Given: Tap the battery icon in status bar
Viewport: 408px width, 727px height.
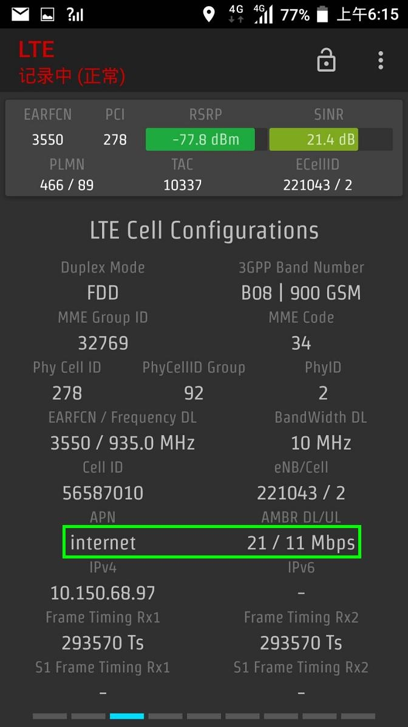Looking at the screenshot, I should pos(322,15).
